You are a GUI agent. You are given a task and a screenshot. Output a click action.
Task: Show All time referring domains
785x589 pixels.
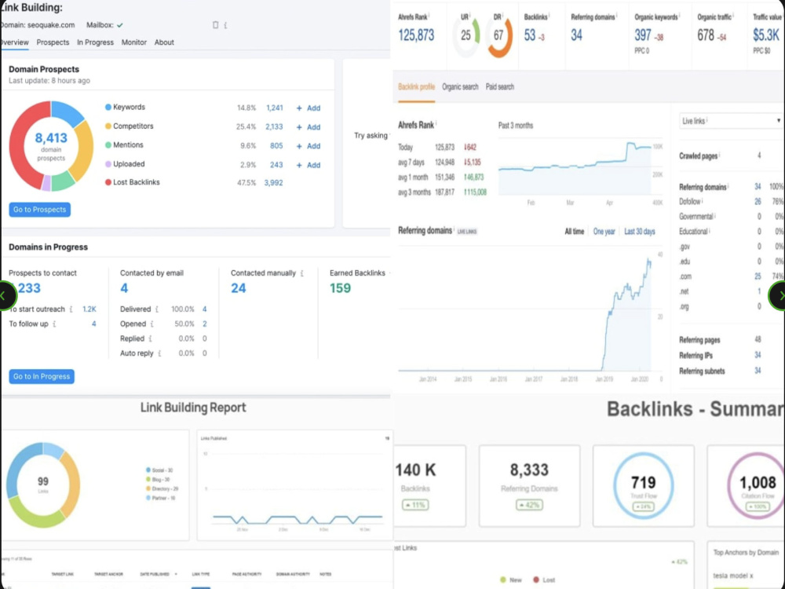point(575,232)
